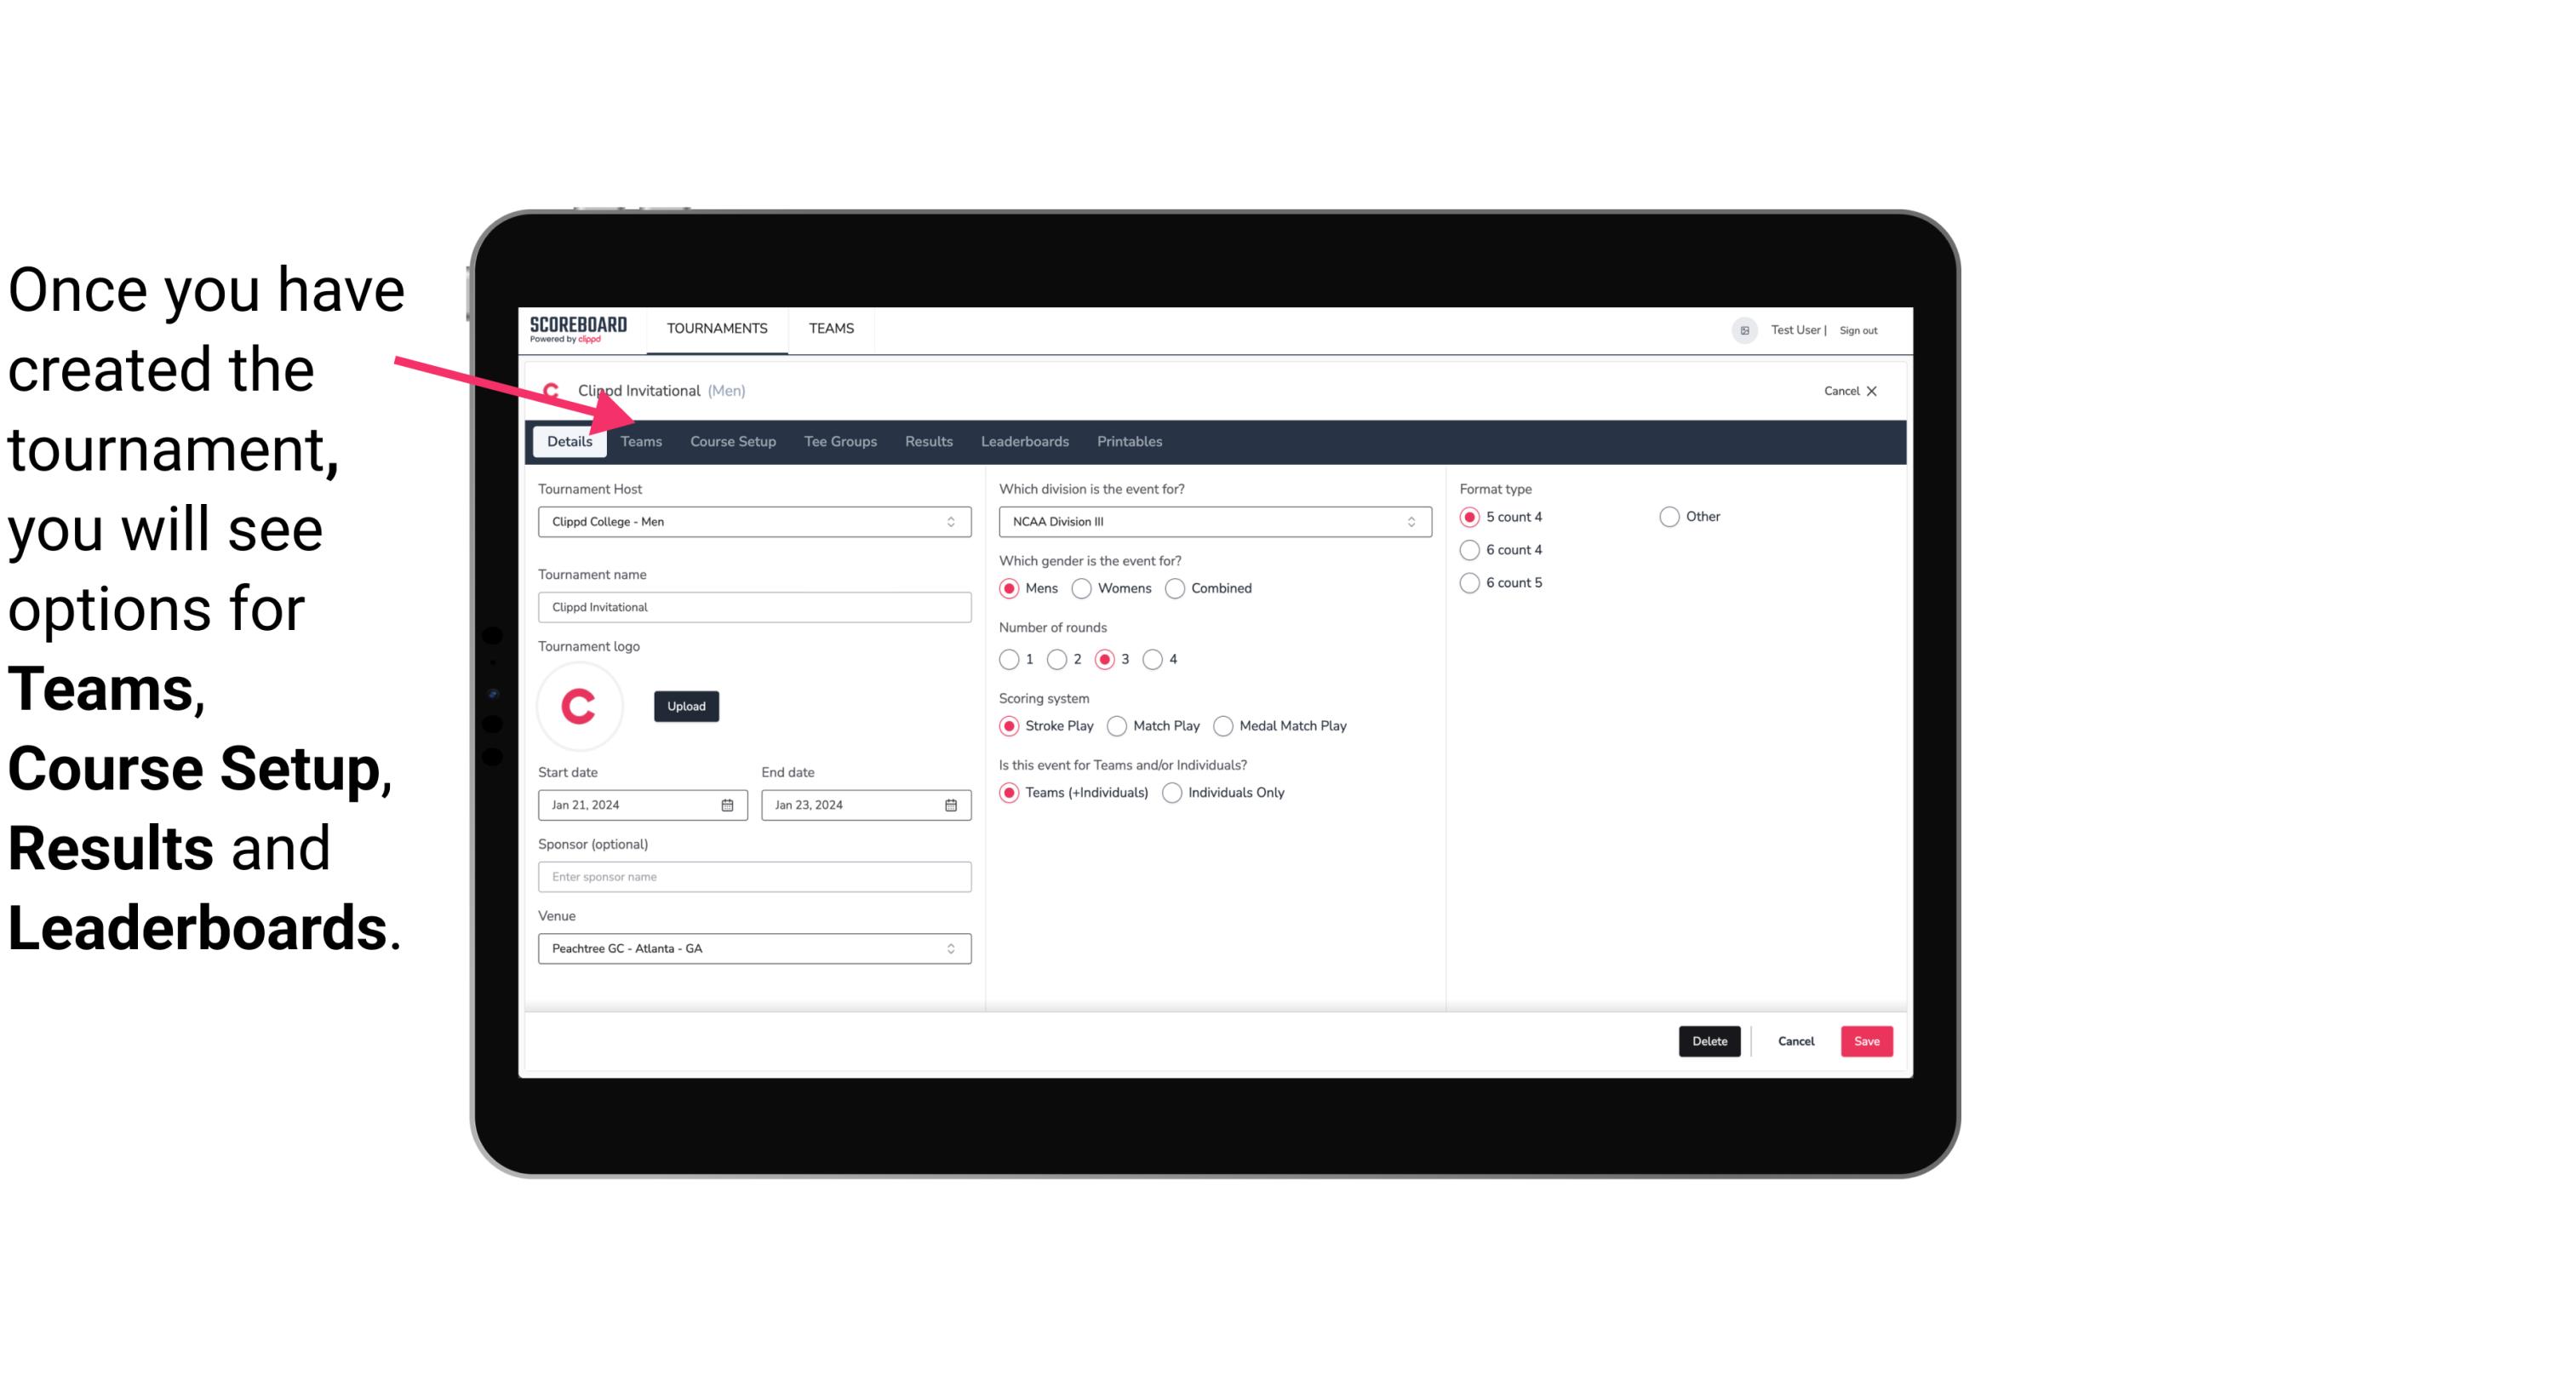Click the Upload tournament logo button

686,707
